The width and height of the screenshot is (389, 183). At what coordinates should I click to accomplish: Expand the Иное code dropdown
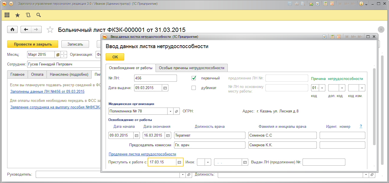coord(208,162)
